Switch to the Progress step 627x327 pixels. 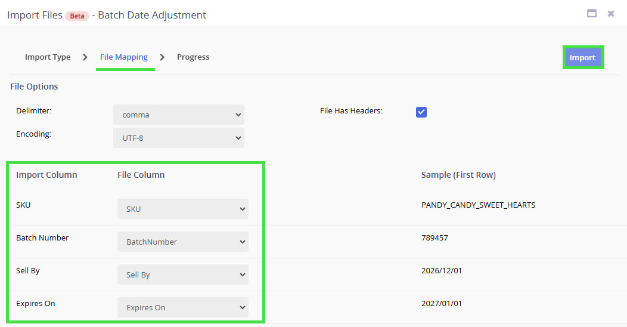[x=193, y=57]
